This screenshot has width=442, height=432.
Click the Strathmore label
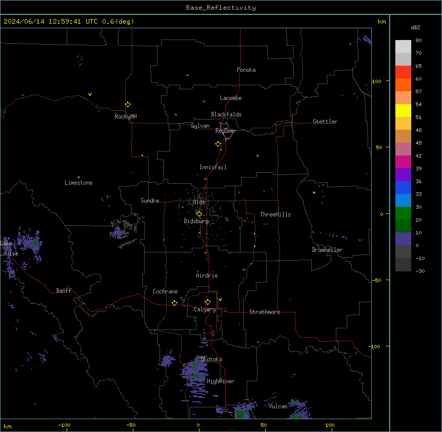[x=265, y=312]
